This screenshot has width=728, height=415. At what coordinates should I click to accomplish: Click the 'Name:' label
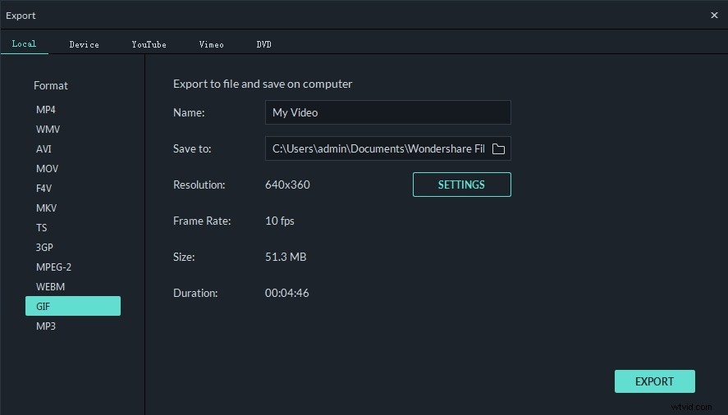[189, 113]
